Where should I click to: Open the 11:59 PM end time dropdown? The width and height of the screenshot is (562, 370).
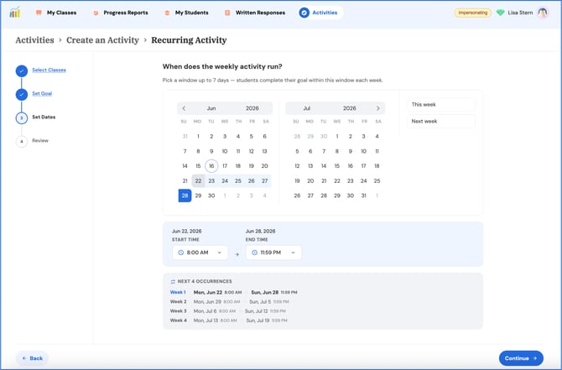pyautogui.click(x=273, y=253)
